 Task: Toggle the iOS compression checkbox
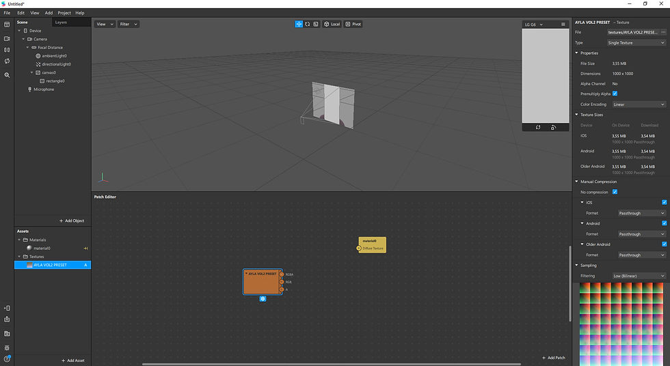[664, 203]
